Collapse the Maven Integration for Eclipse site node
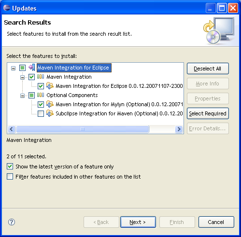Image resolution: width=241 pixels, height=237 pixels. (x=13, y=68)
